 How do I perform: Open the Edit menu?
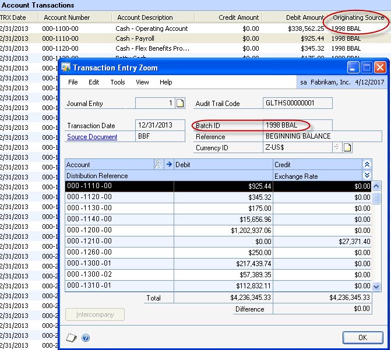(94, 82)
